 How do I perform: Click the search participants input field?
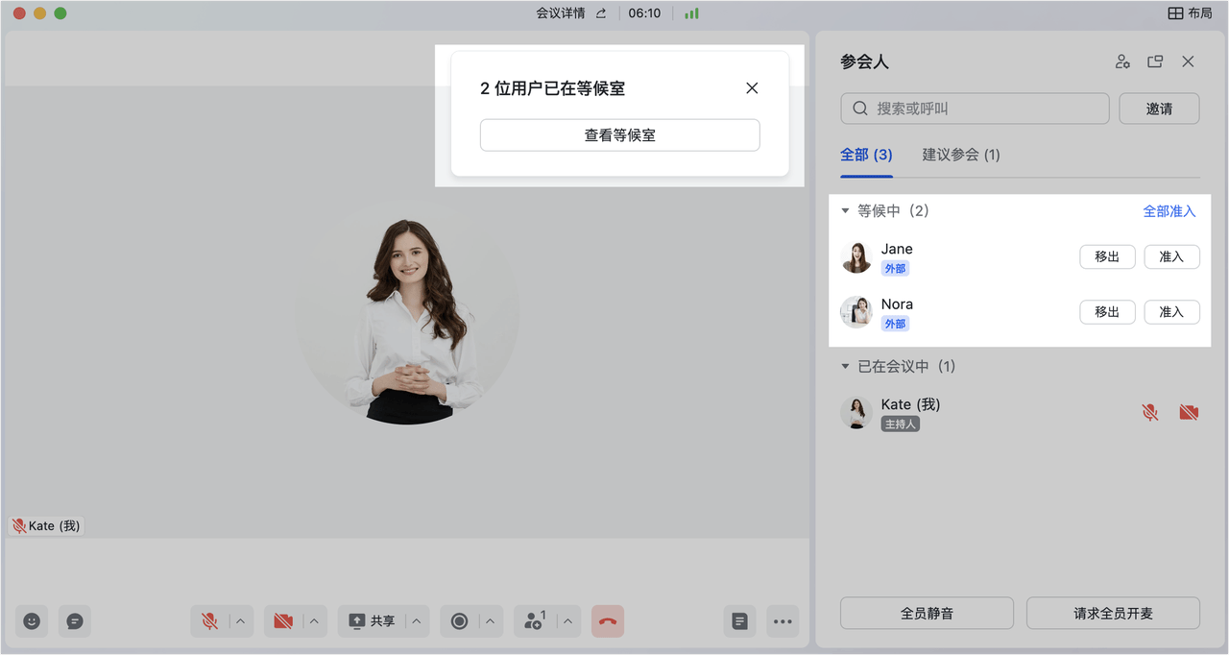(x=974, y=108)
